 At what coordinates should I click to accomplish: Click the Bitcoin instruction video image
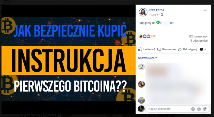pyautogui.click(x=68, y=59)
